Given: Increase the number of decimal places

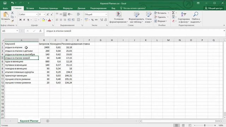Looking at the screenshot, I should 102,20.
